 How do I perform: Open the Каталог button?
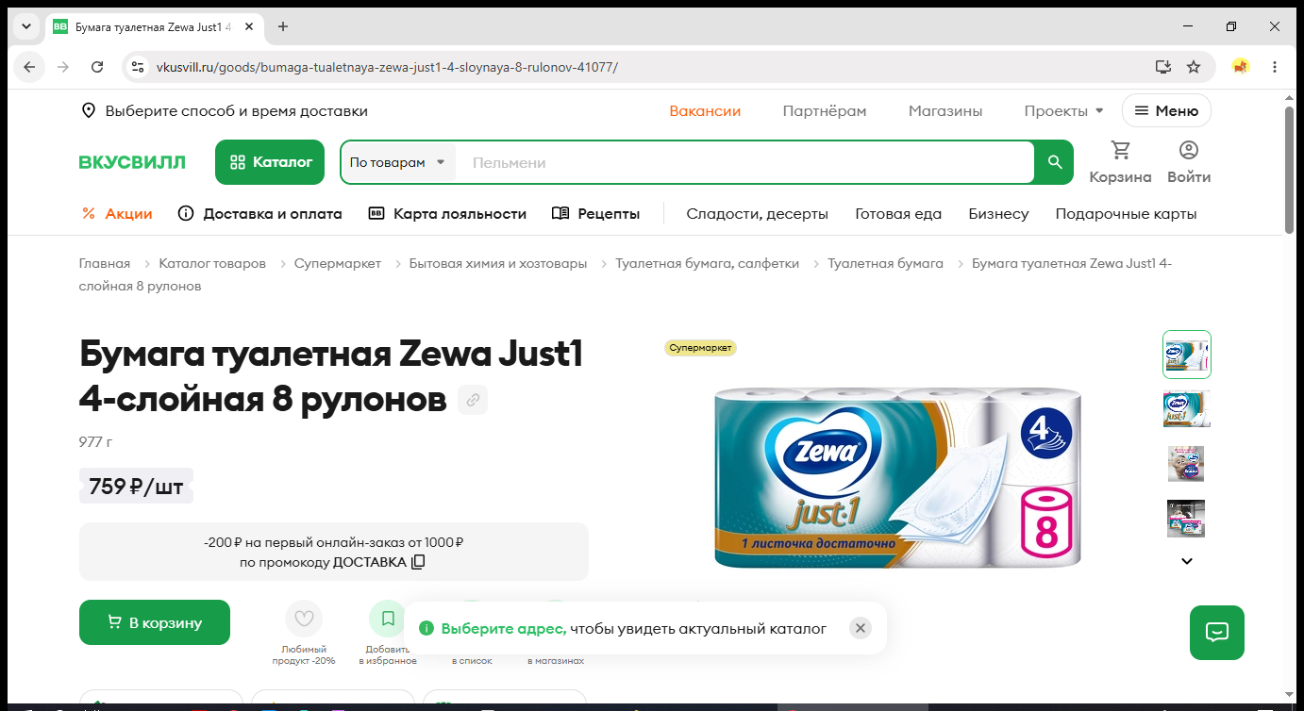(270, 162)
